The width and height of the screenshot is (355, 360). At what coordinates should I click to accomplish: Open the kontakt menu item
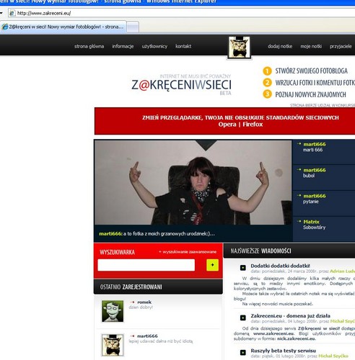point(183,46)
